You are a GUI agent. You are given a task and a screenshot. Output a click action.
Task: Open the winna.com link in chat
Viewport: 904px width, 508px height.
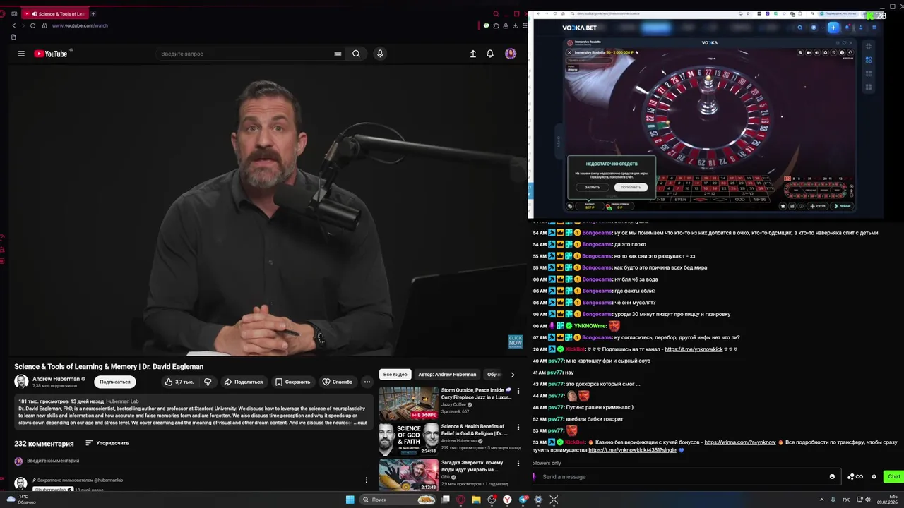pos(739,442)
